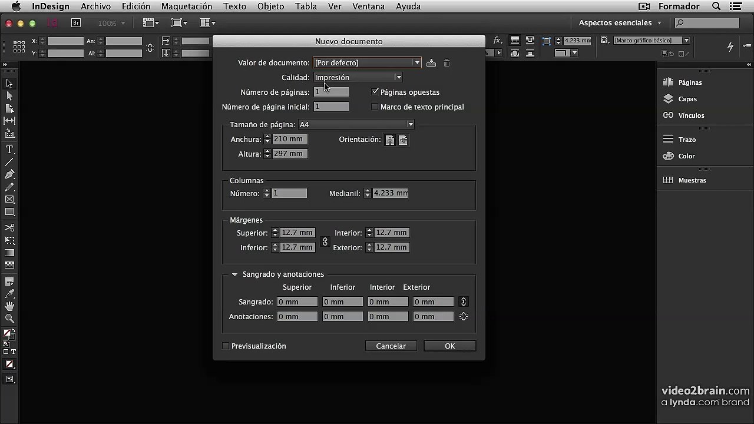Open Aspectos esenciales workspace dropdown
Screen dimensions: 754x424
tap(620, 23)
